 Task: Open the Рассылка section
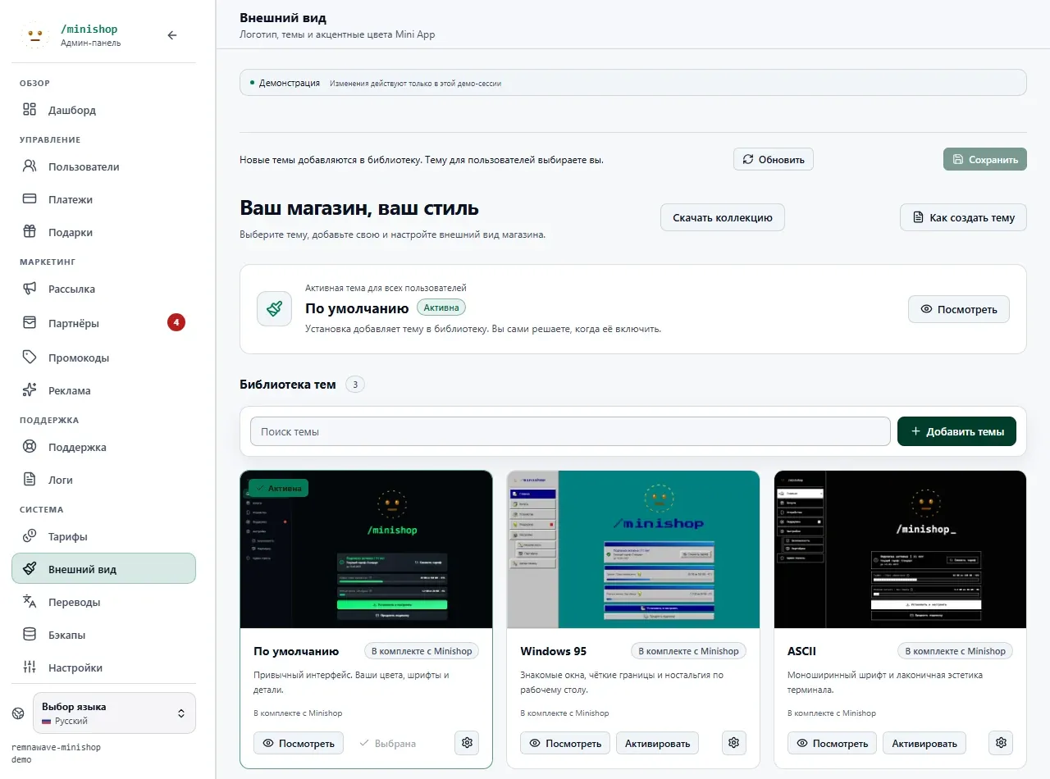[103, 289]
